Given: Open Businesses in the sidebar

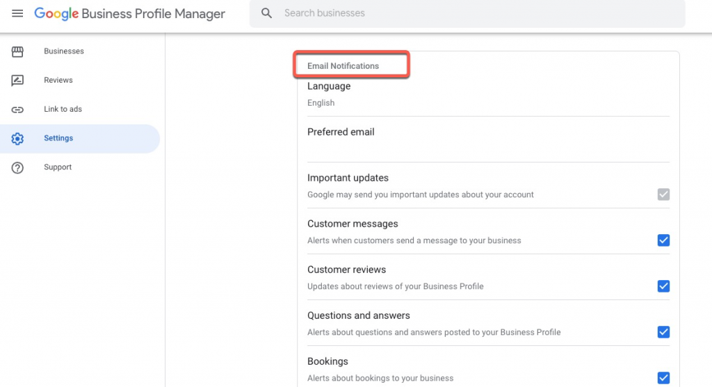Looking at the screenshot, I should click(80, 51).
